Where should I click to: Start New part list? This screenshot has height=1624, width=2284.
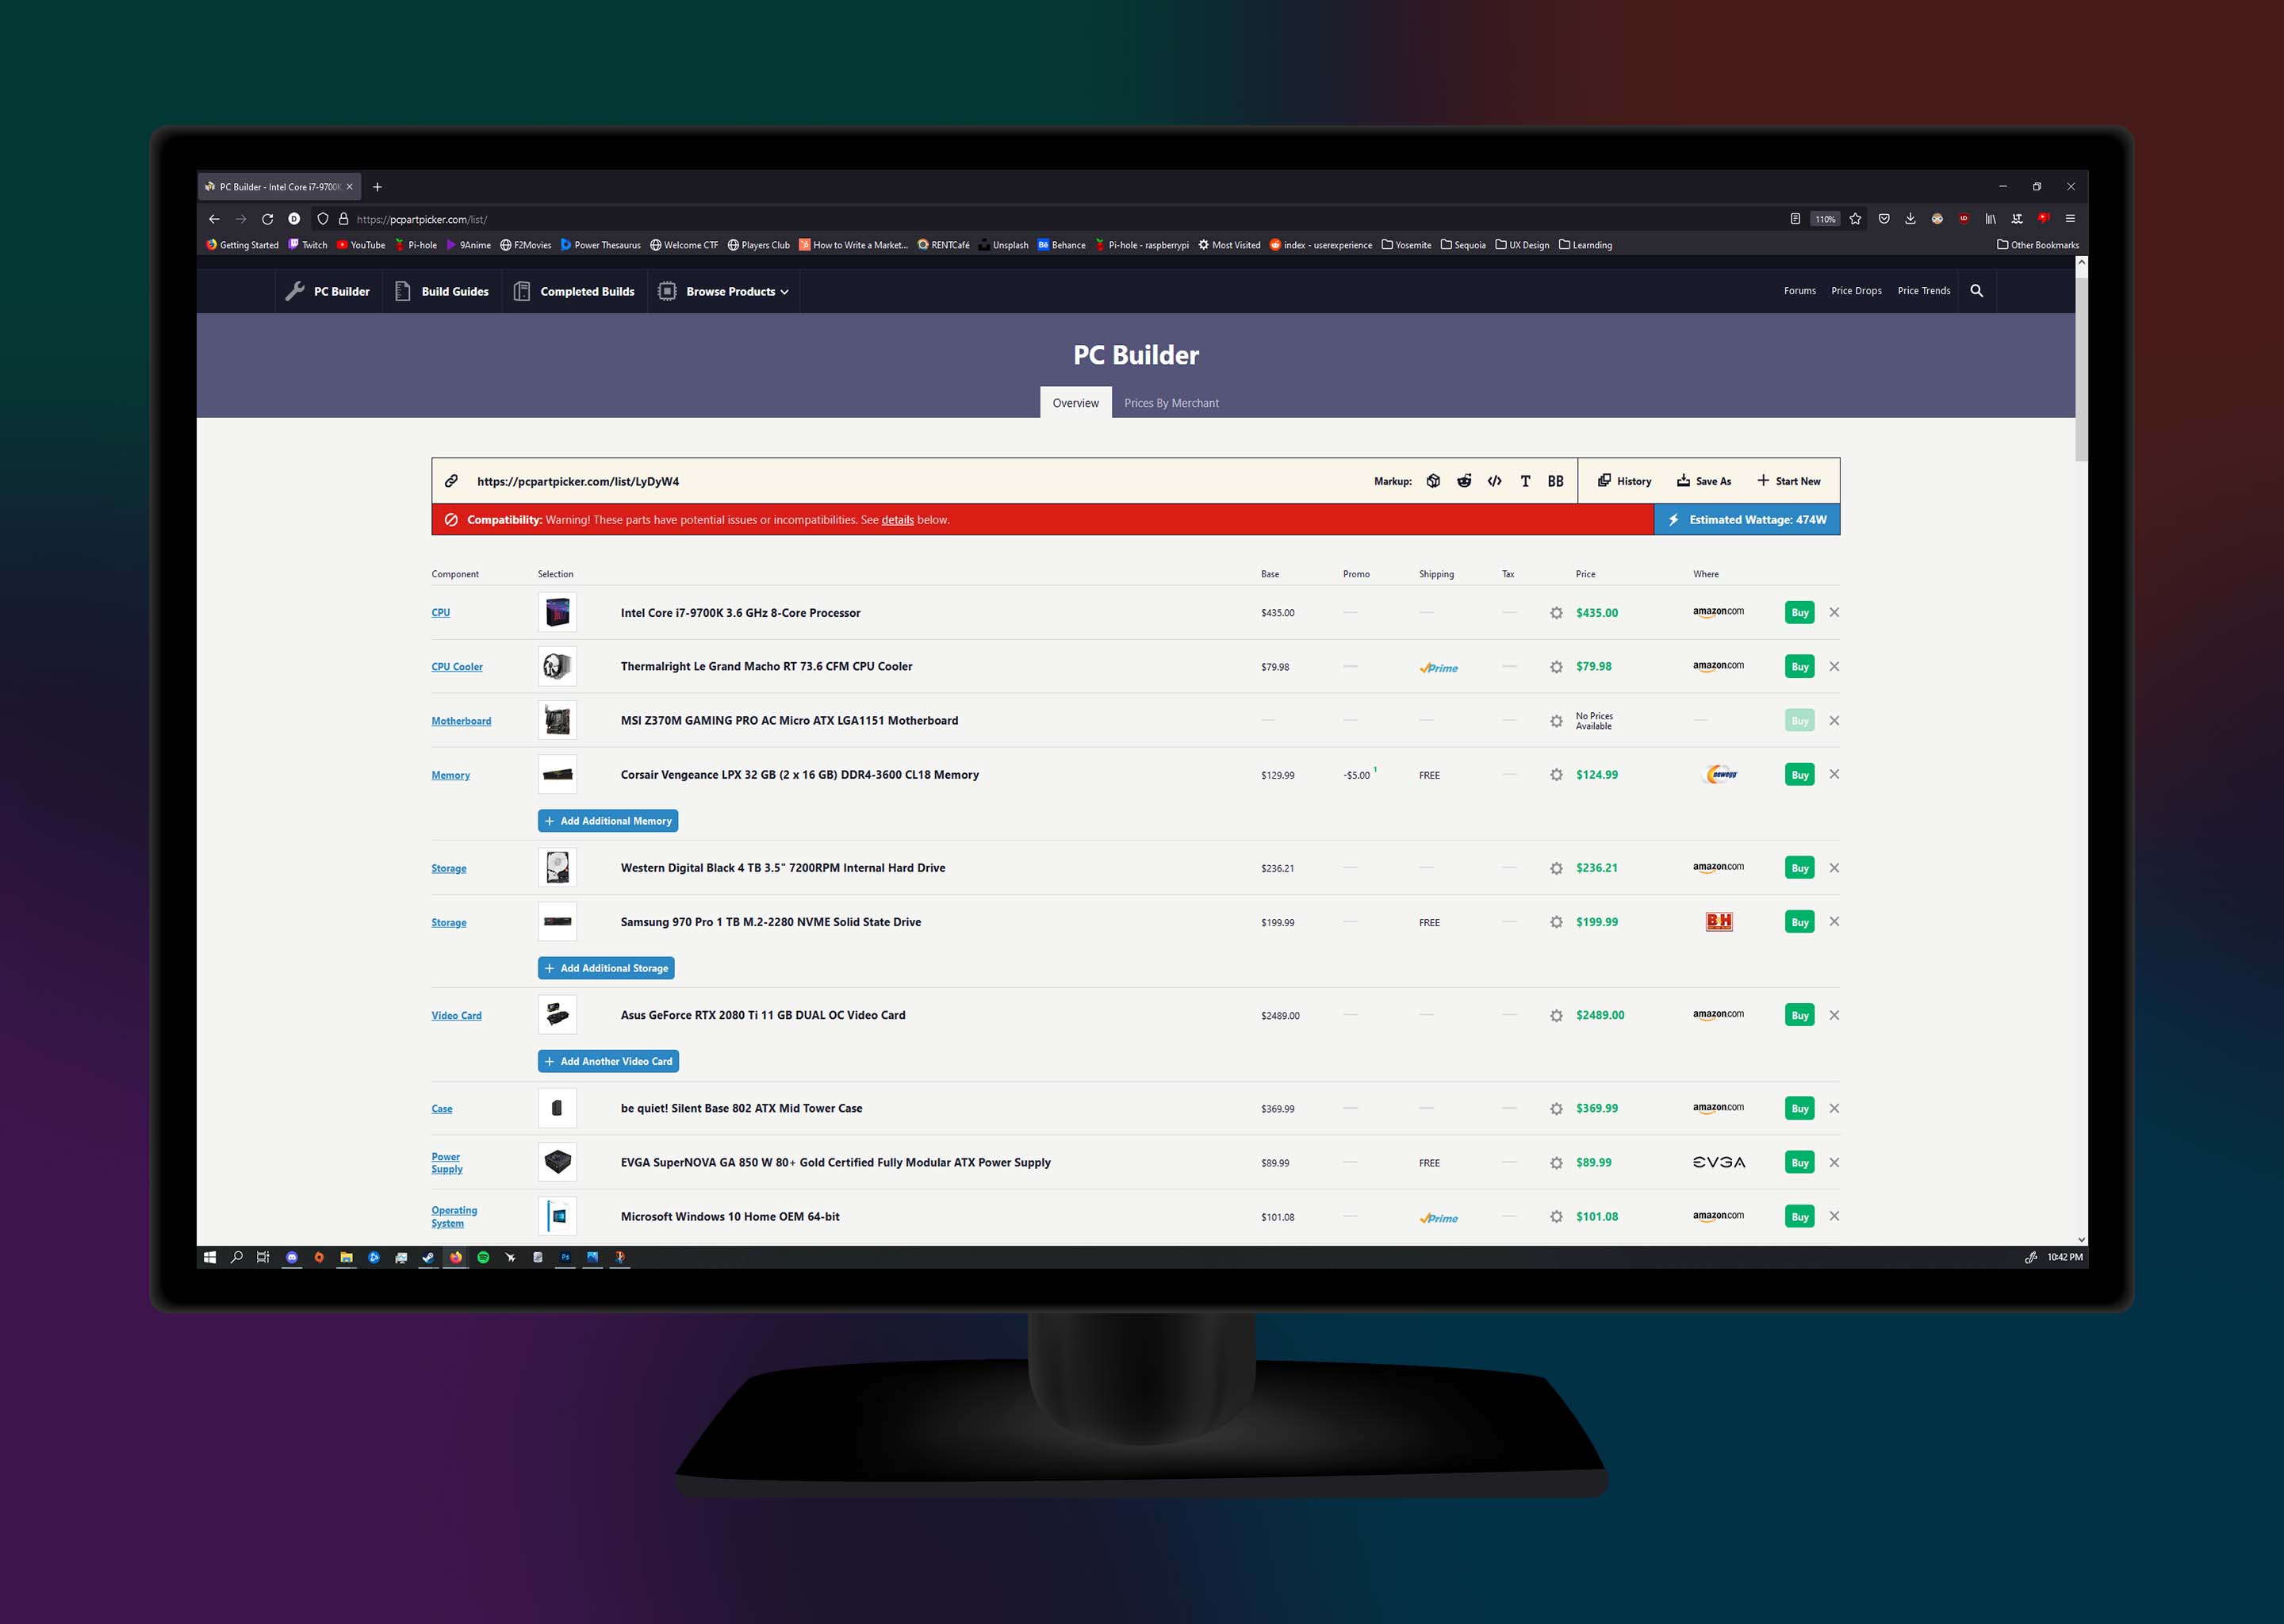(1788, 481)
